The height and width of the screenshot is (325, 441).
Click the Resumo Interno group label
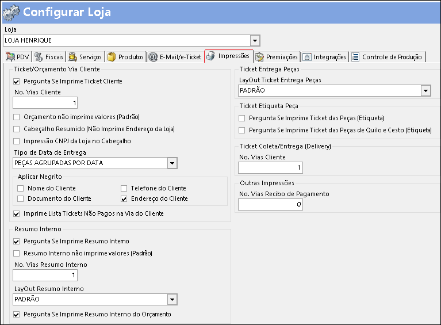(x=38, y=229)
